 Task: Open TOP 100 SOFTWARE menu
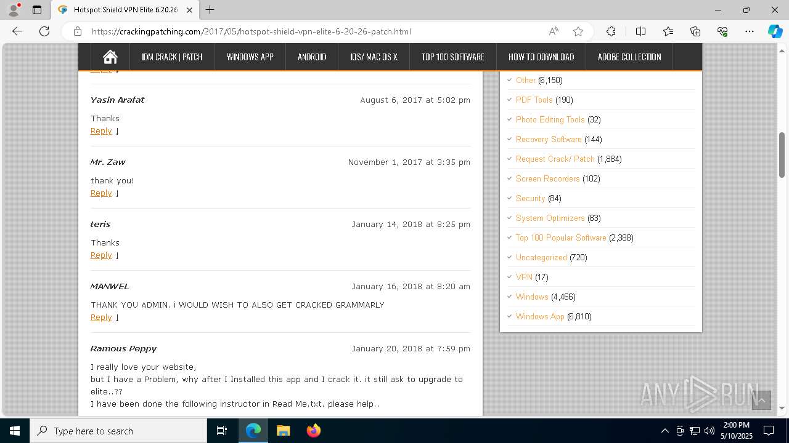click(x=453, y=57)
